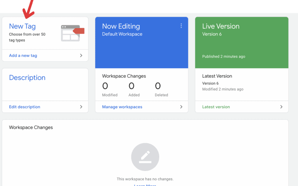Click chevron next to Add a new tag
The height and width of the screenshot is (186, 298).
[x=81, y=55]
